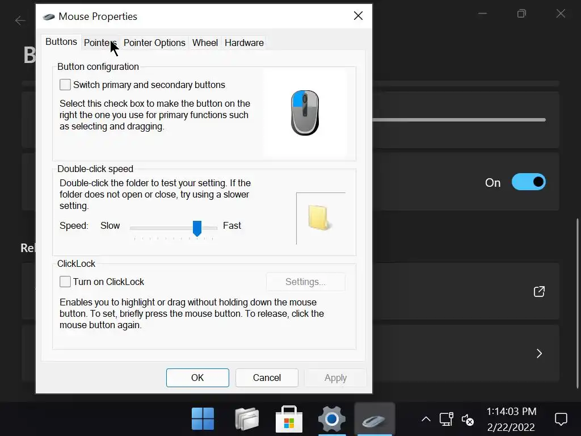
Task: Click the network icon in the system tray
Action: pyautogui.click(x=447, y=420)
